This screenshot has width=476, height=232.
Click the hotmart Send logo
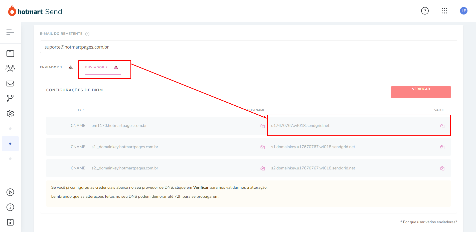pyautogui.click(x=35, y=11)
